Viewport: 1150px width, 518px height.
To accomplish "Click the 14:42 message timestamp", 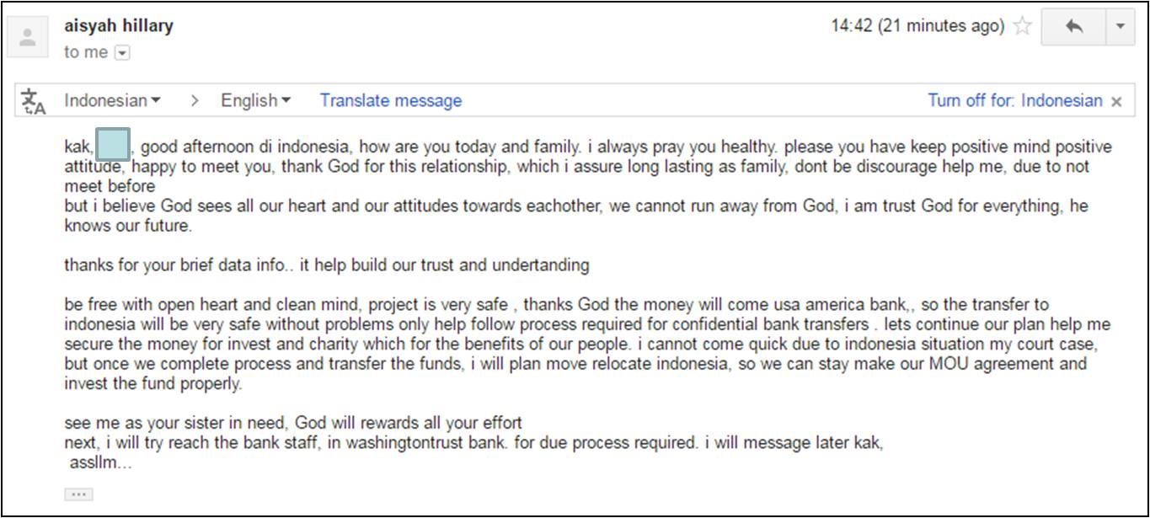I will 917,26.
